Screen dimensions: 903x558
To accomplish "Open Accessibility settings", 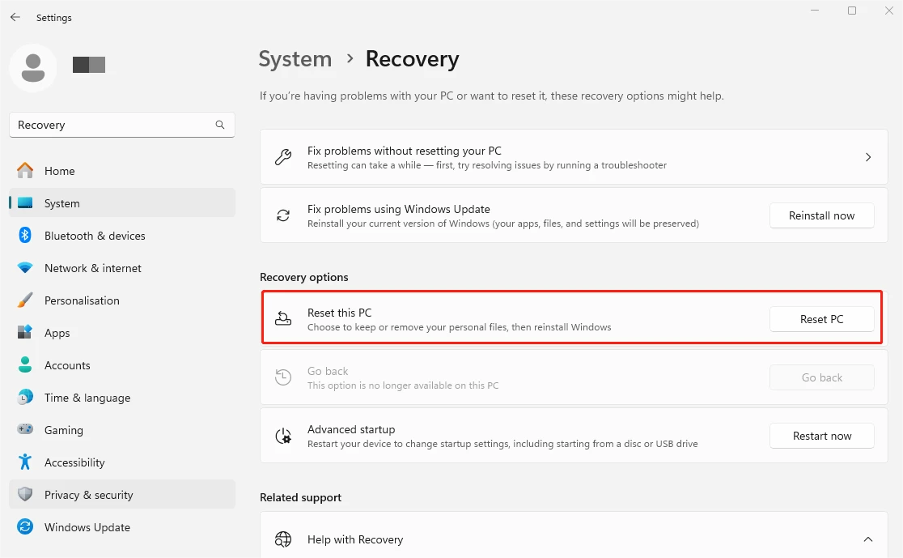I will pyautogui.click(x=122, y=462).
